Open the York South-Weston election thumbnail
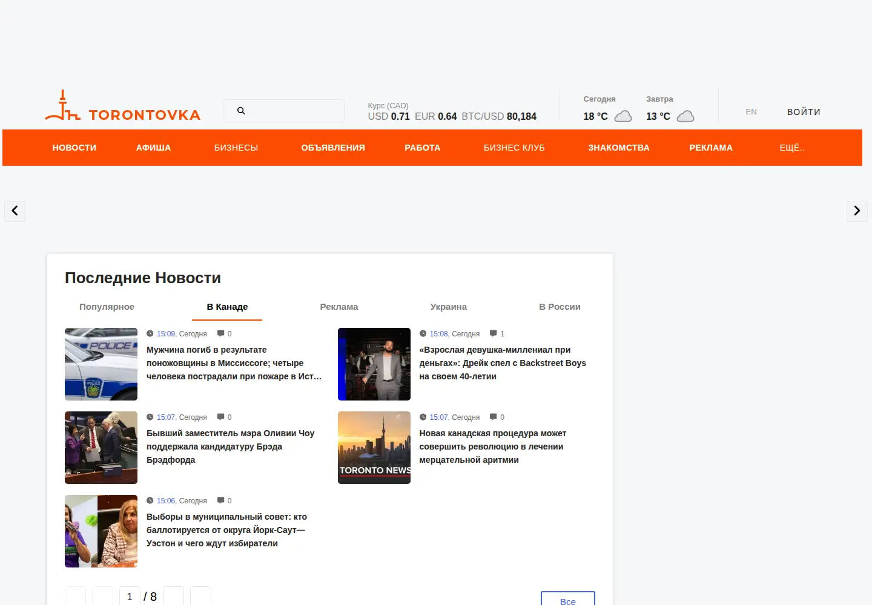872x605 pixels. [101, 531]
